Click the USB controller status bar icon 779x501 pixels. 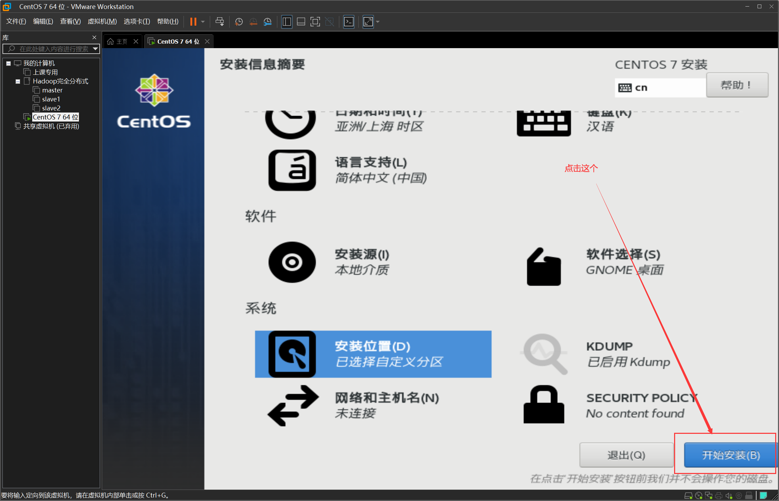749,496
